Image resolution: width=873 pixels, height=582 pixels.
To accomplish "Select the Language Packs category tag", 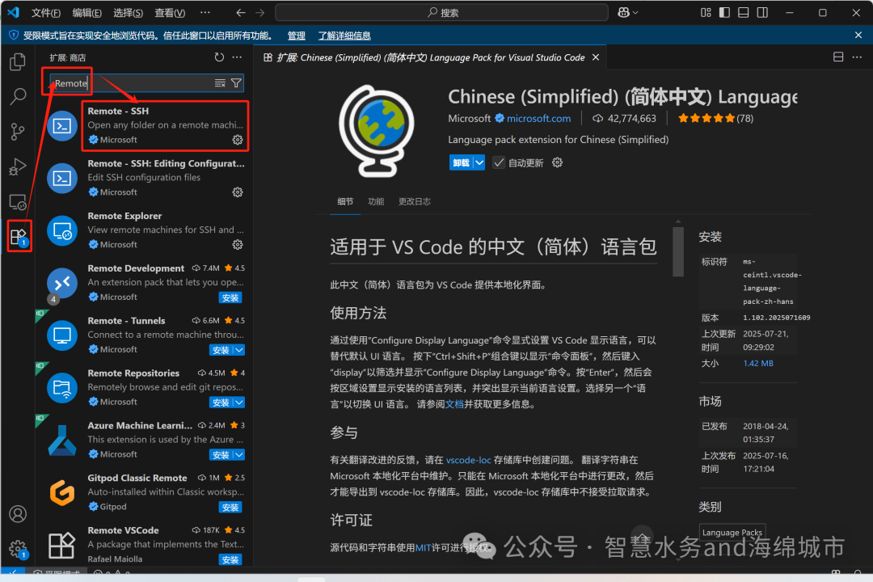I will pyautogui.click(x=732, y=533).
